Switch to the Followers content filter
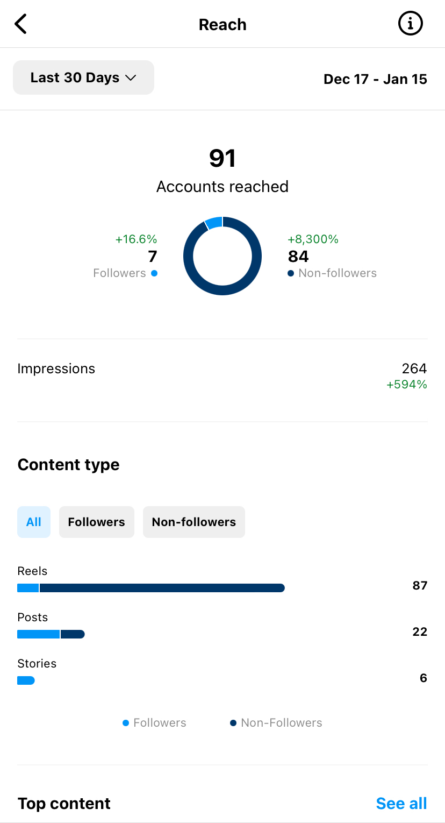 pos(96,522)
